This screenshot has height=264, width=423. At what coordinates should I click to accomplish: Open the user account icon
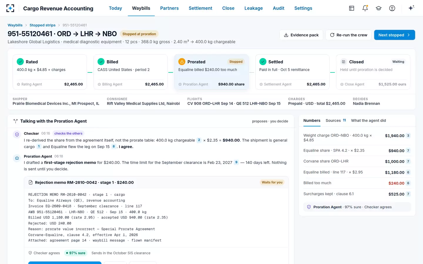[x=392, y=8]
